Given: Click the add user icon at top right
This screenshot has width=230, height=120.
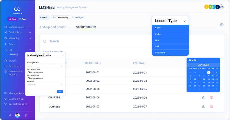Looking at the screenshot, I should pos(222,7).
